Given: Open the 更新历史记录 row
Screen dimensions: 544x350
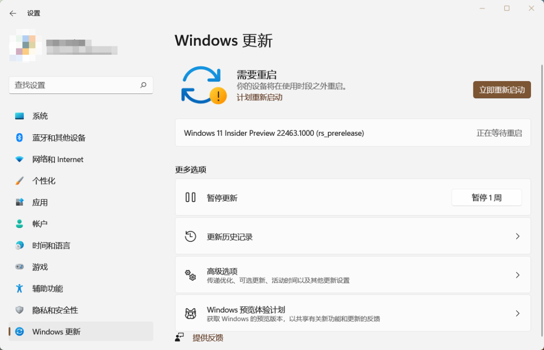Looking at the screenshot, I should [353, 236].
